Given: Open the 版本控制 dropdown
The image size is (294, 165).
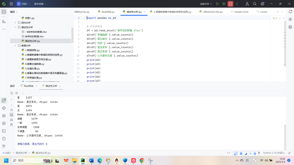Looking at the screenshot, I should (x=40, y=4).
